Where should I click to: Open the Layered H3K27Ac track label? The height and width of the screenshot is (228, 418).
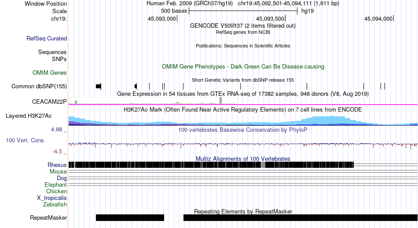(x=29, y=116)
